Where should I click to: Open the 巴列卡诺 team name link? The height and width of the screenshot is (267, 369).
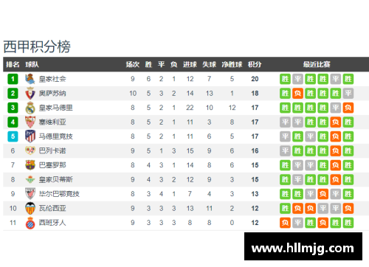click(52, 150)
